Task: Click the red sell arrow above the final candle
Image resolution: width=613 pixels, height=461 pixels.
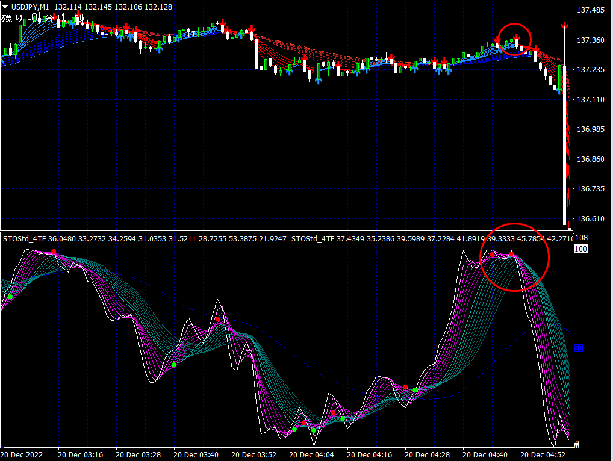Action: click(564, 26)
